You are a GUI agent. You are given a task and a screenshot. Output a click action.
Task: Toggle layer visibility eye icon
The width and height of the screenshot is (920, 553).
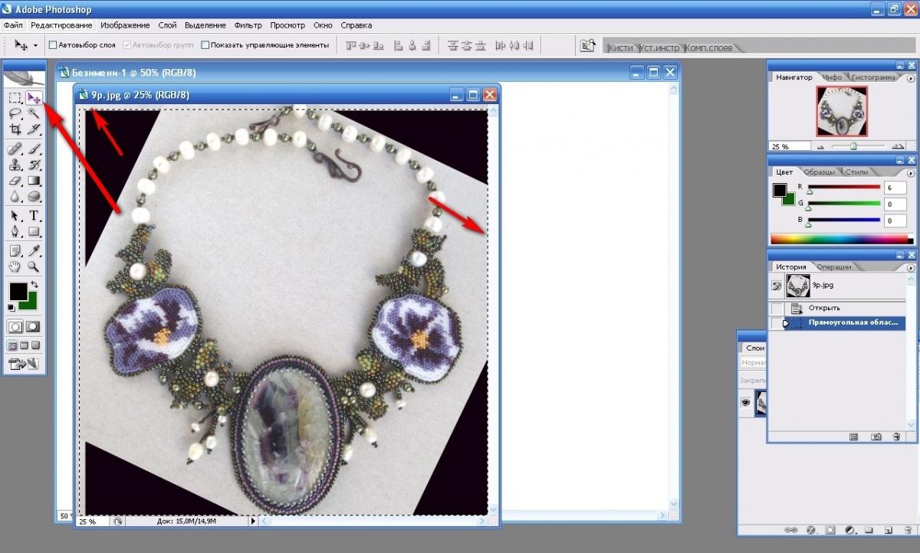coord(745,403)
